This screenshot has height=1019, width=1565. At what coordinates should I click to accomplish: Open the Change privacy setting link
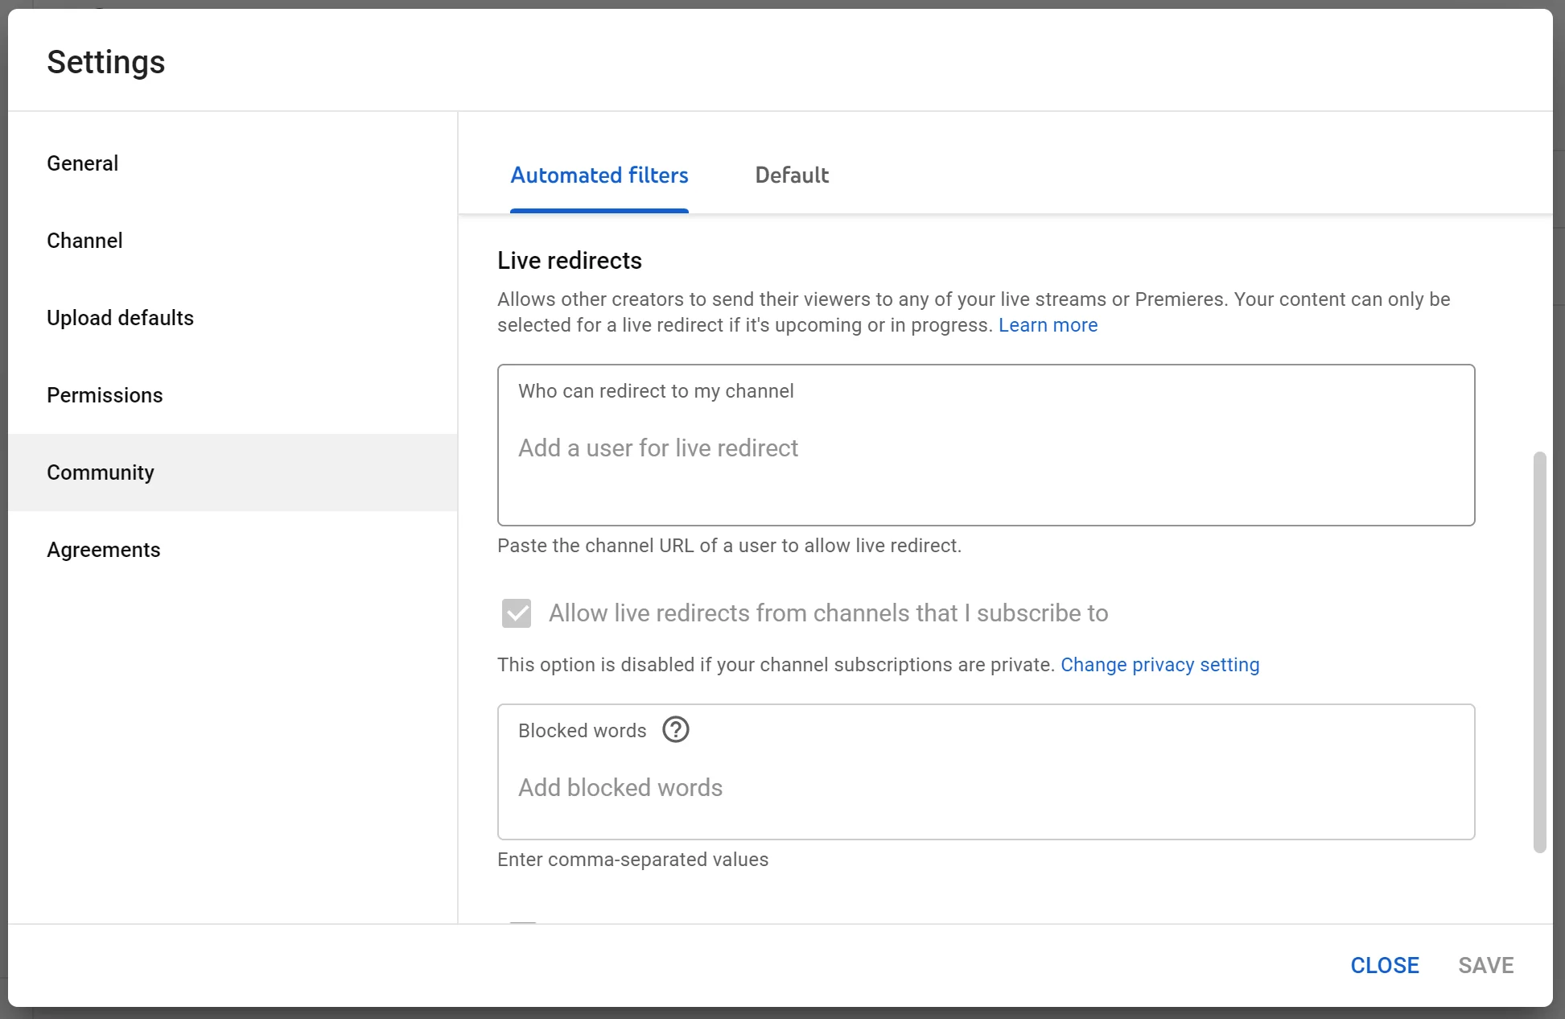pos(1159,665)
